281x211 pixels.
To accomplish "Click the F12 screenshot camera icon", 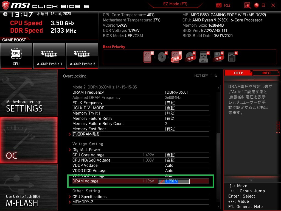I will click(219, 5).
